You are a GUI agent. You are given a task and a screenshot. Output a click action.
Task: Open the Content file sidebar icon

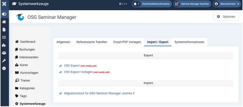point(4,29)
